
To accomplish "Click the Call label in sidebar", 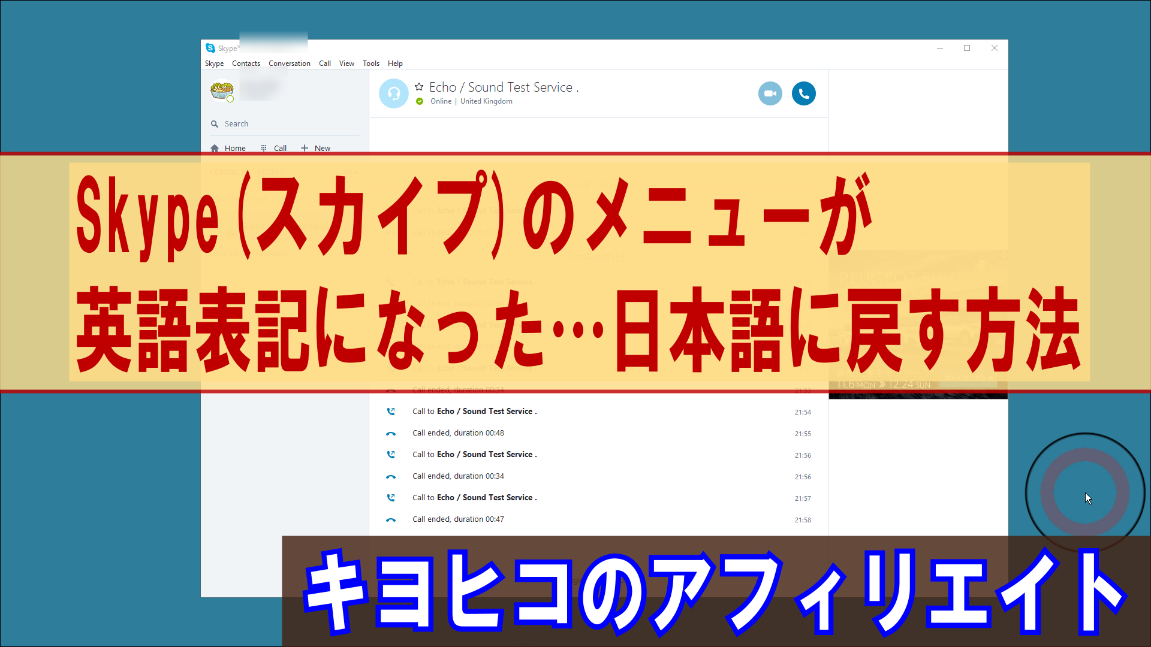I will (280, 149).
